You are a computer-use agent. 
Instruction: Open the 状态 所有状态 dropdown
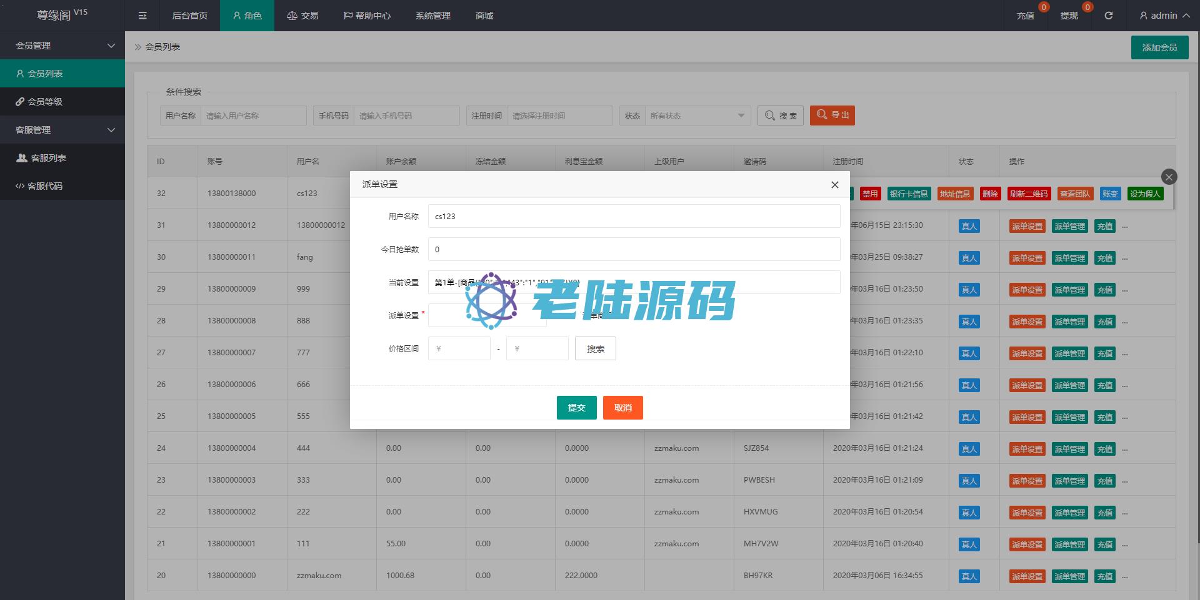point(697,116)
